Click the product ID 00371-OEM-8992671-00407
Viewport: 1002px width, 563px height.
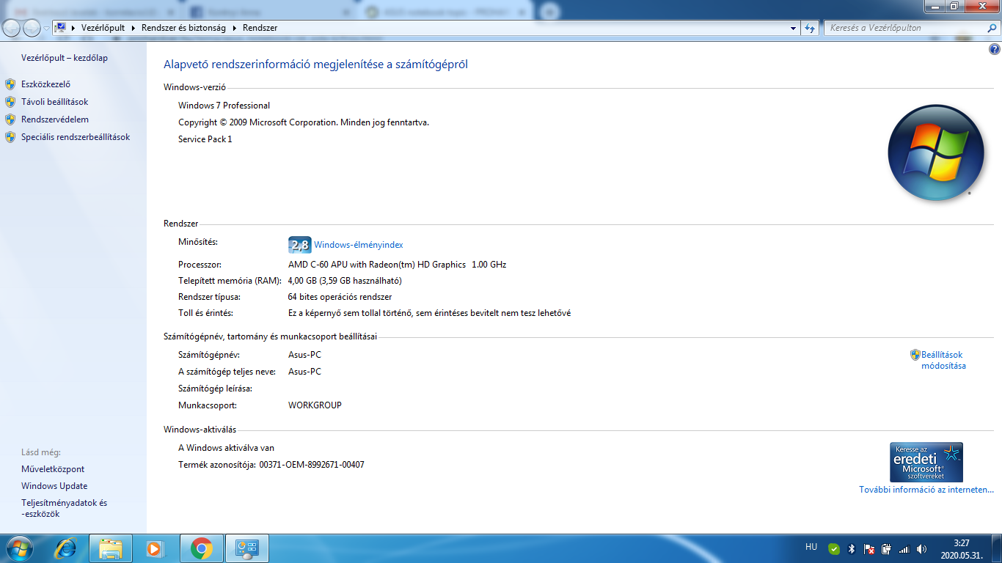click(x=312, y=465)
